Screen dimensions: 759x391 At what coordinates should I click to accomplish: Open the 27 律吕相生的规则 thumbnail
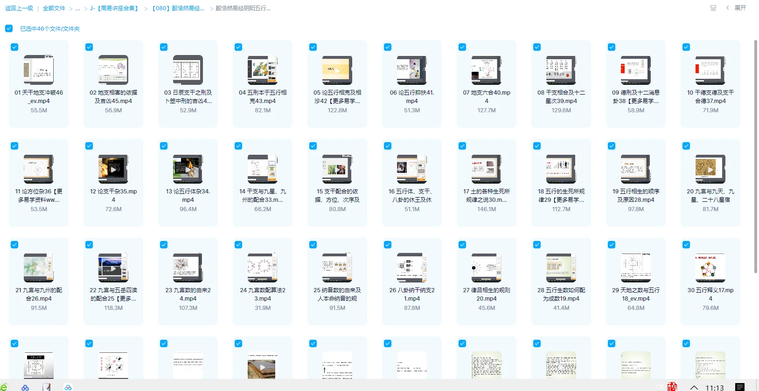pyautogui.click(x=487, y=268)
